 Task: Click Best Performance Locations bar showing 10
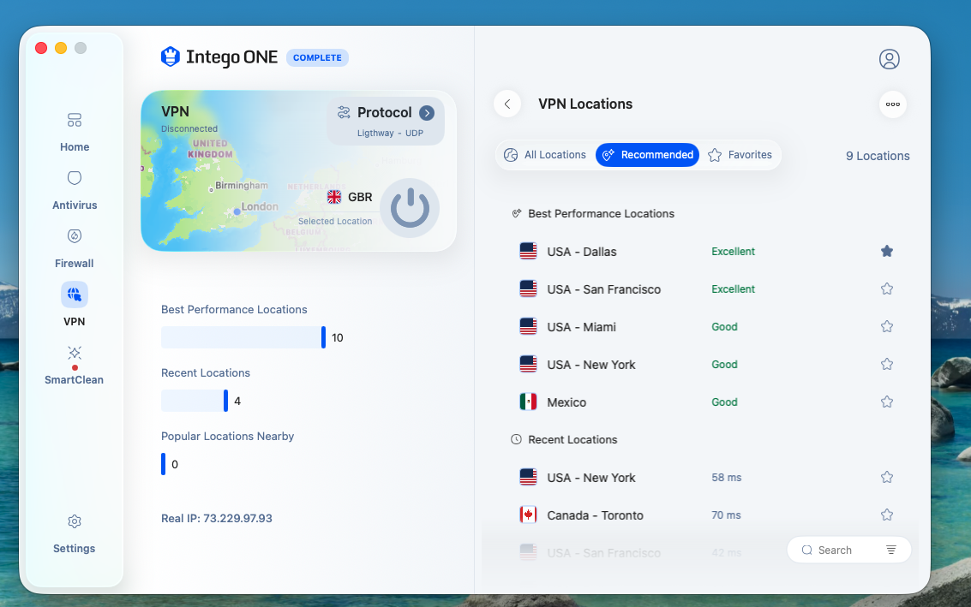[x=243, y=337]
